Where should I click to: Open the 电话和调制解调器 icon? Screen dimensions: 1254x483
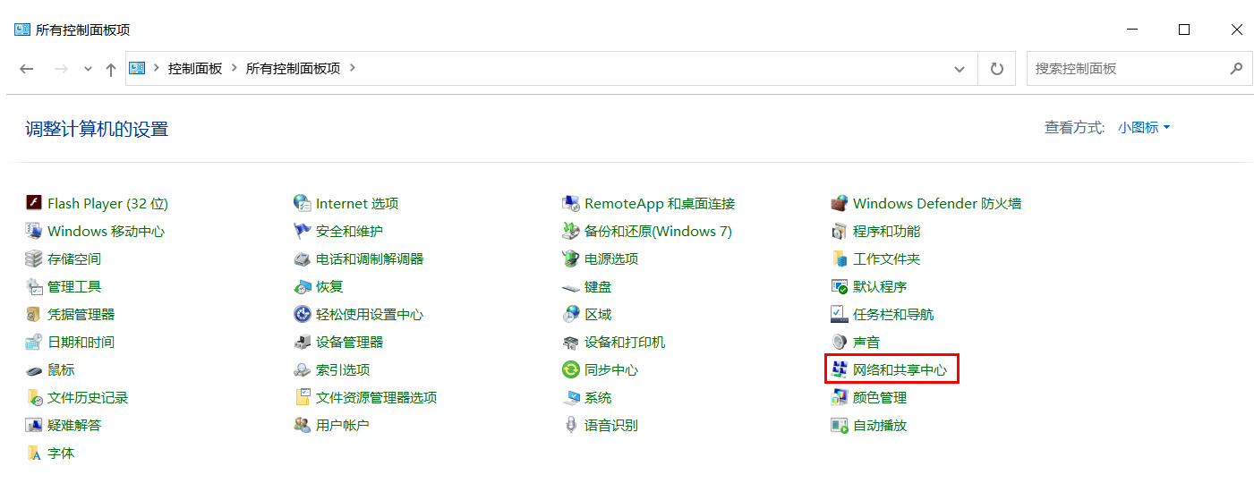pos(303,258)
